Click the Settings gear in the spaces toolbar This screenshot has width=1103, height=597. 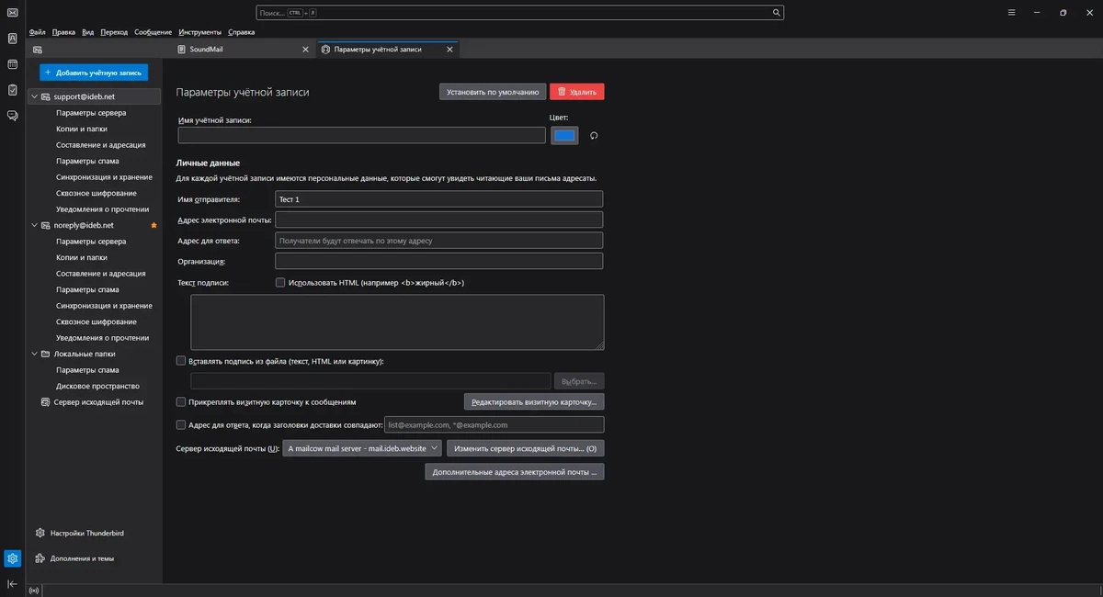(12, 558)
